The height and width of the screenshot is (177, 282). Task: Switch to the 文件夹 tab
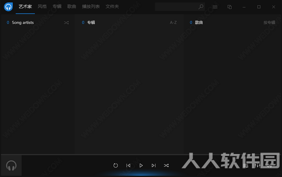click(112, 7)
